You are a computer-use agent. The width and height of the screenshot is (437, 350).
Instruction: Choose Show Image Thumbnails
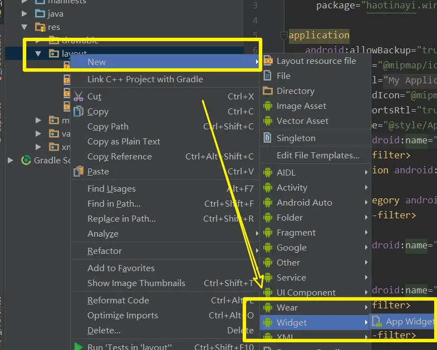coord(165,283)
